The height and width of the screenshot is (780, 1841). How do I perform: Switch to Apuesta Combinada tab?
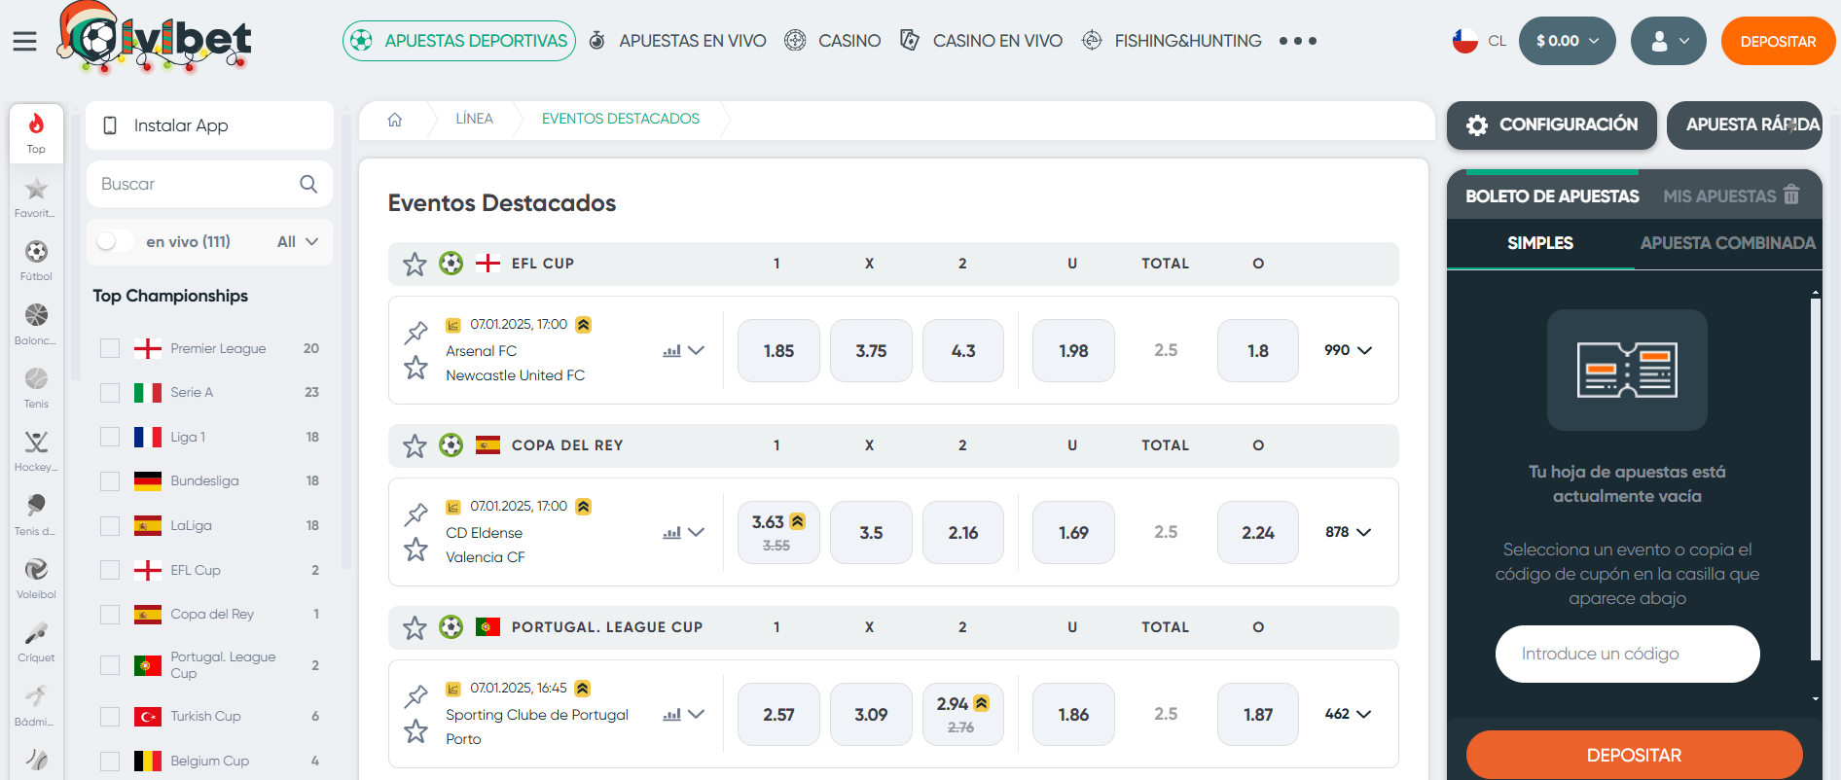click(1727, 243)
